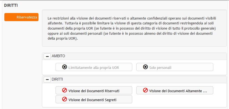Click the 'Solo personali' text label

pyautogui.click(x=160, y=67)
